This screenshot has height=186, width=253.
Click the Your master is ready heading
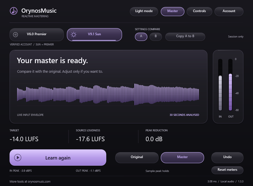tap(53, 61)
